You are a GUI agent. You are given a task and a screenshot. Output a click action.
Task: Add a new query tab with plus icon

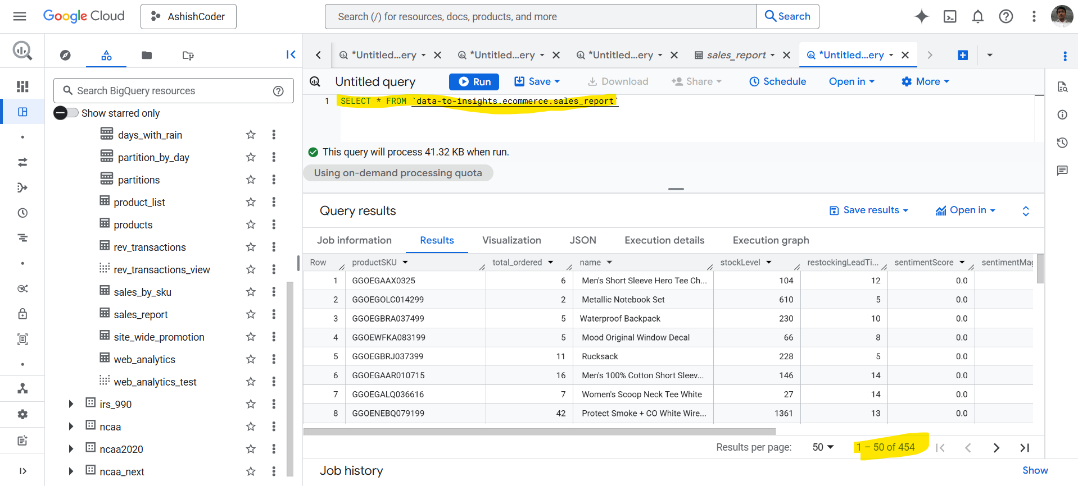click(963, 55)
